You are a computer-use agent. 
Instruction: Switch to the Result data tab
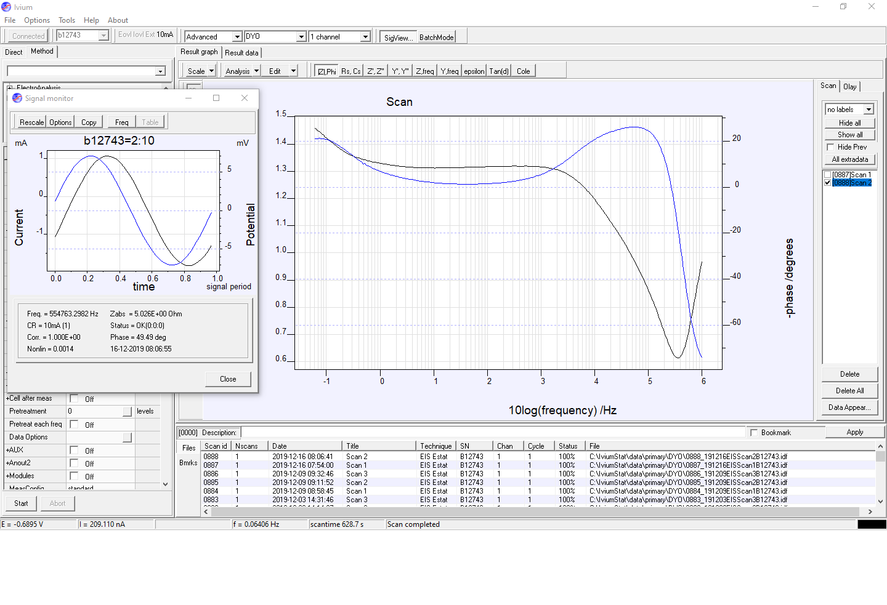(241, 53)
